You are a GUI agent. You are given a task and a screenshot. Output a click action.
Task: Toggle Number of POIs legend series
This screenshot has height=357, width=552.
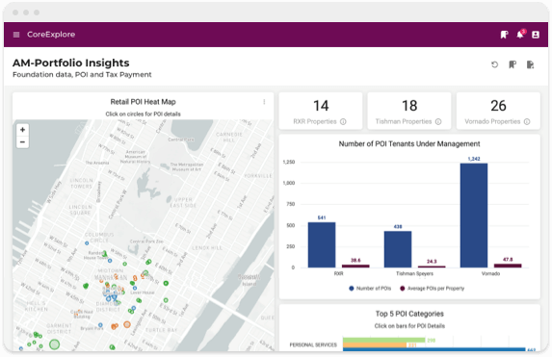370,289
